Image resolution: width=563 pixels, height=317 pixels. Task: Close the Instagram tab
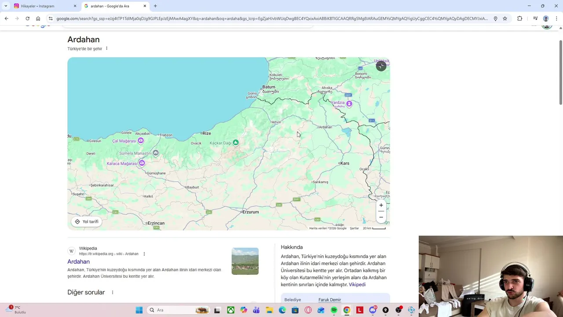pos(75,6)
